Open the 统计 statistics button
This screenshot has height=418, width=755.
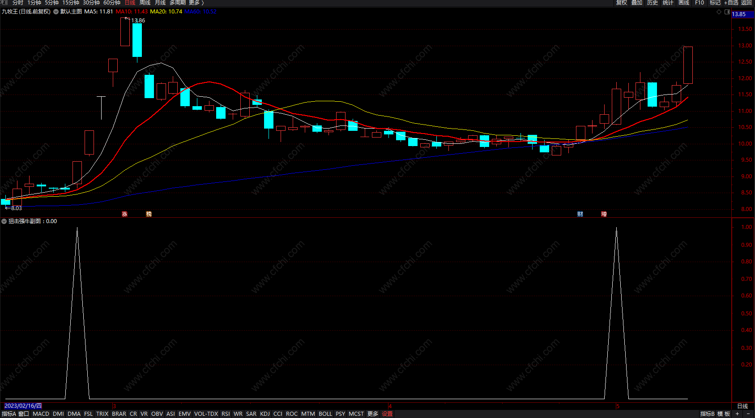coord(668,3)
